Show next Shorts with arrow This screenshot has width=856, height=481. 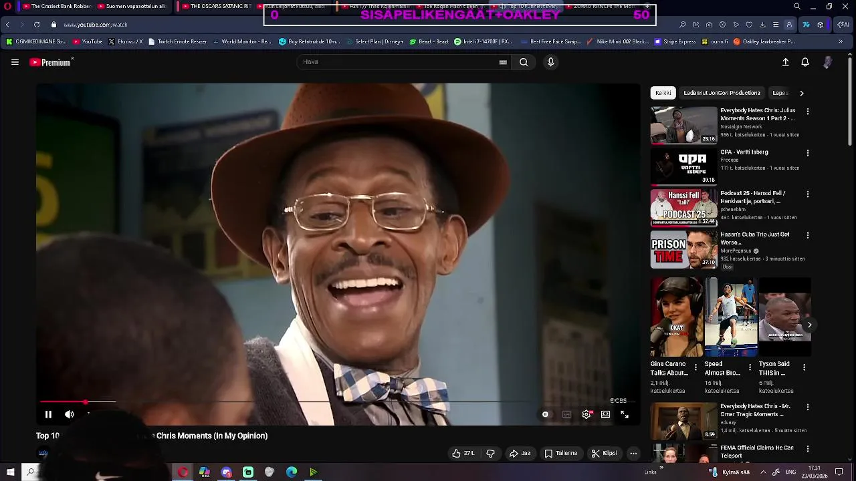point(809,325)
